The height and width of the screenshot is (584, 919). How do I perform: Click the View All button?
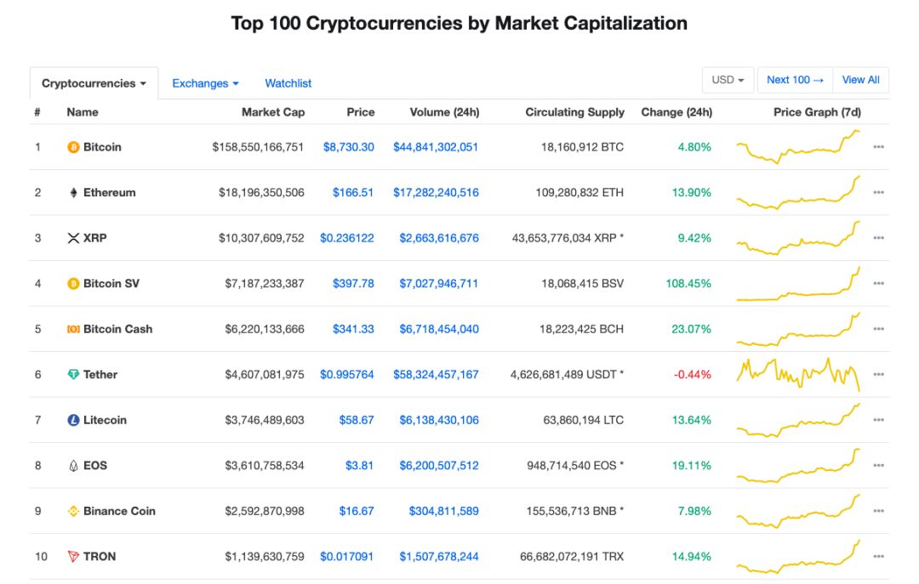tap(860, 80)
